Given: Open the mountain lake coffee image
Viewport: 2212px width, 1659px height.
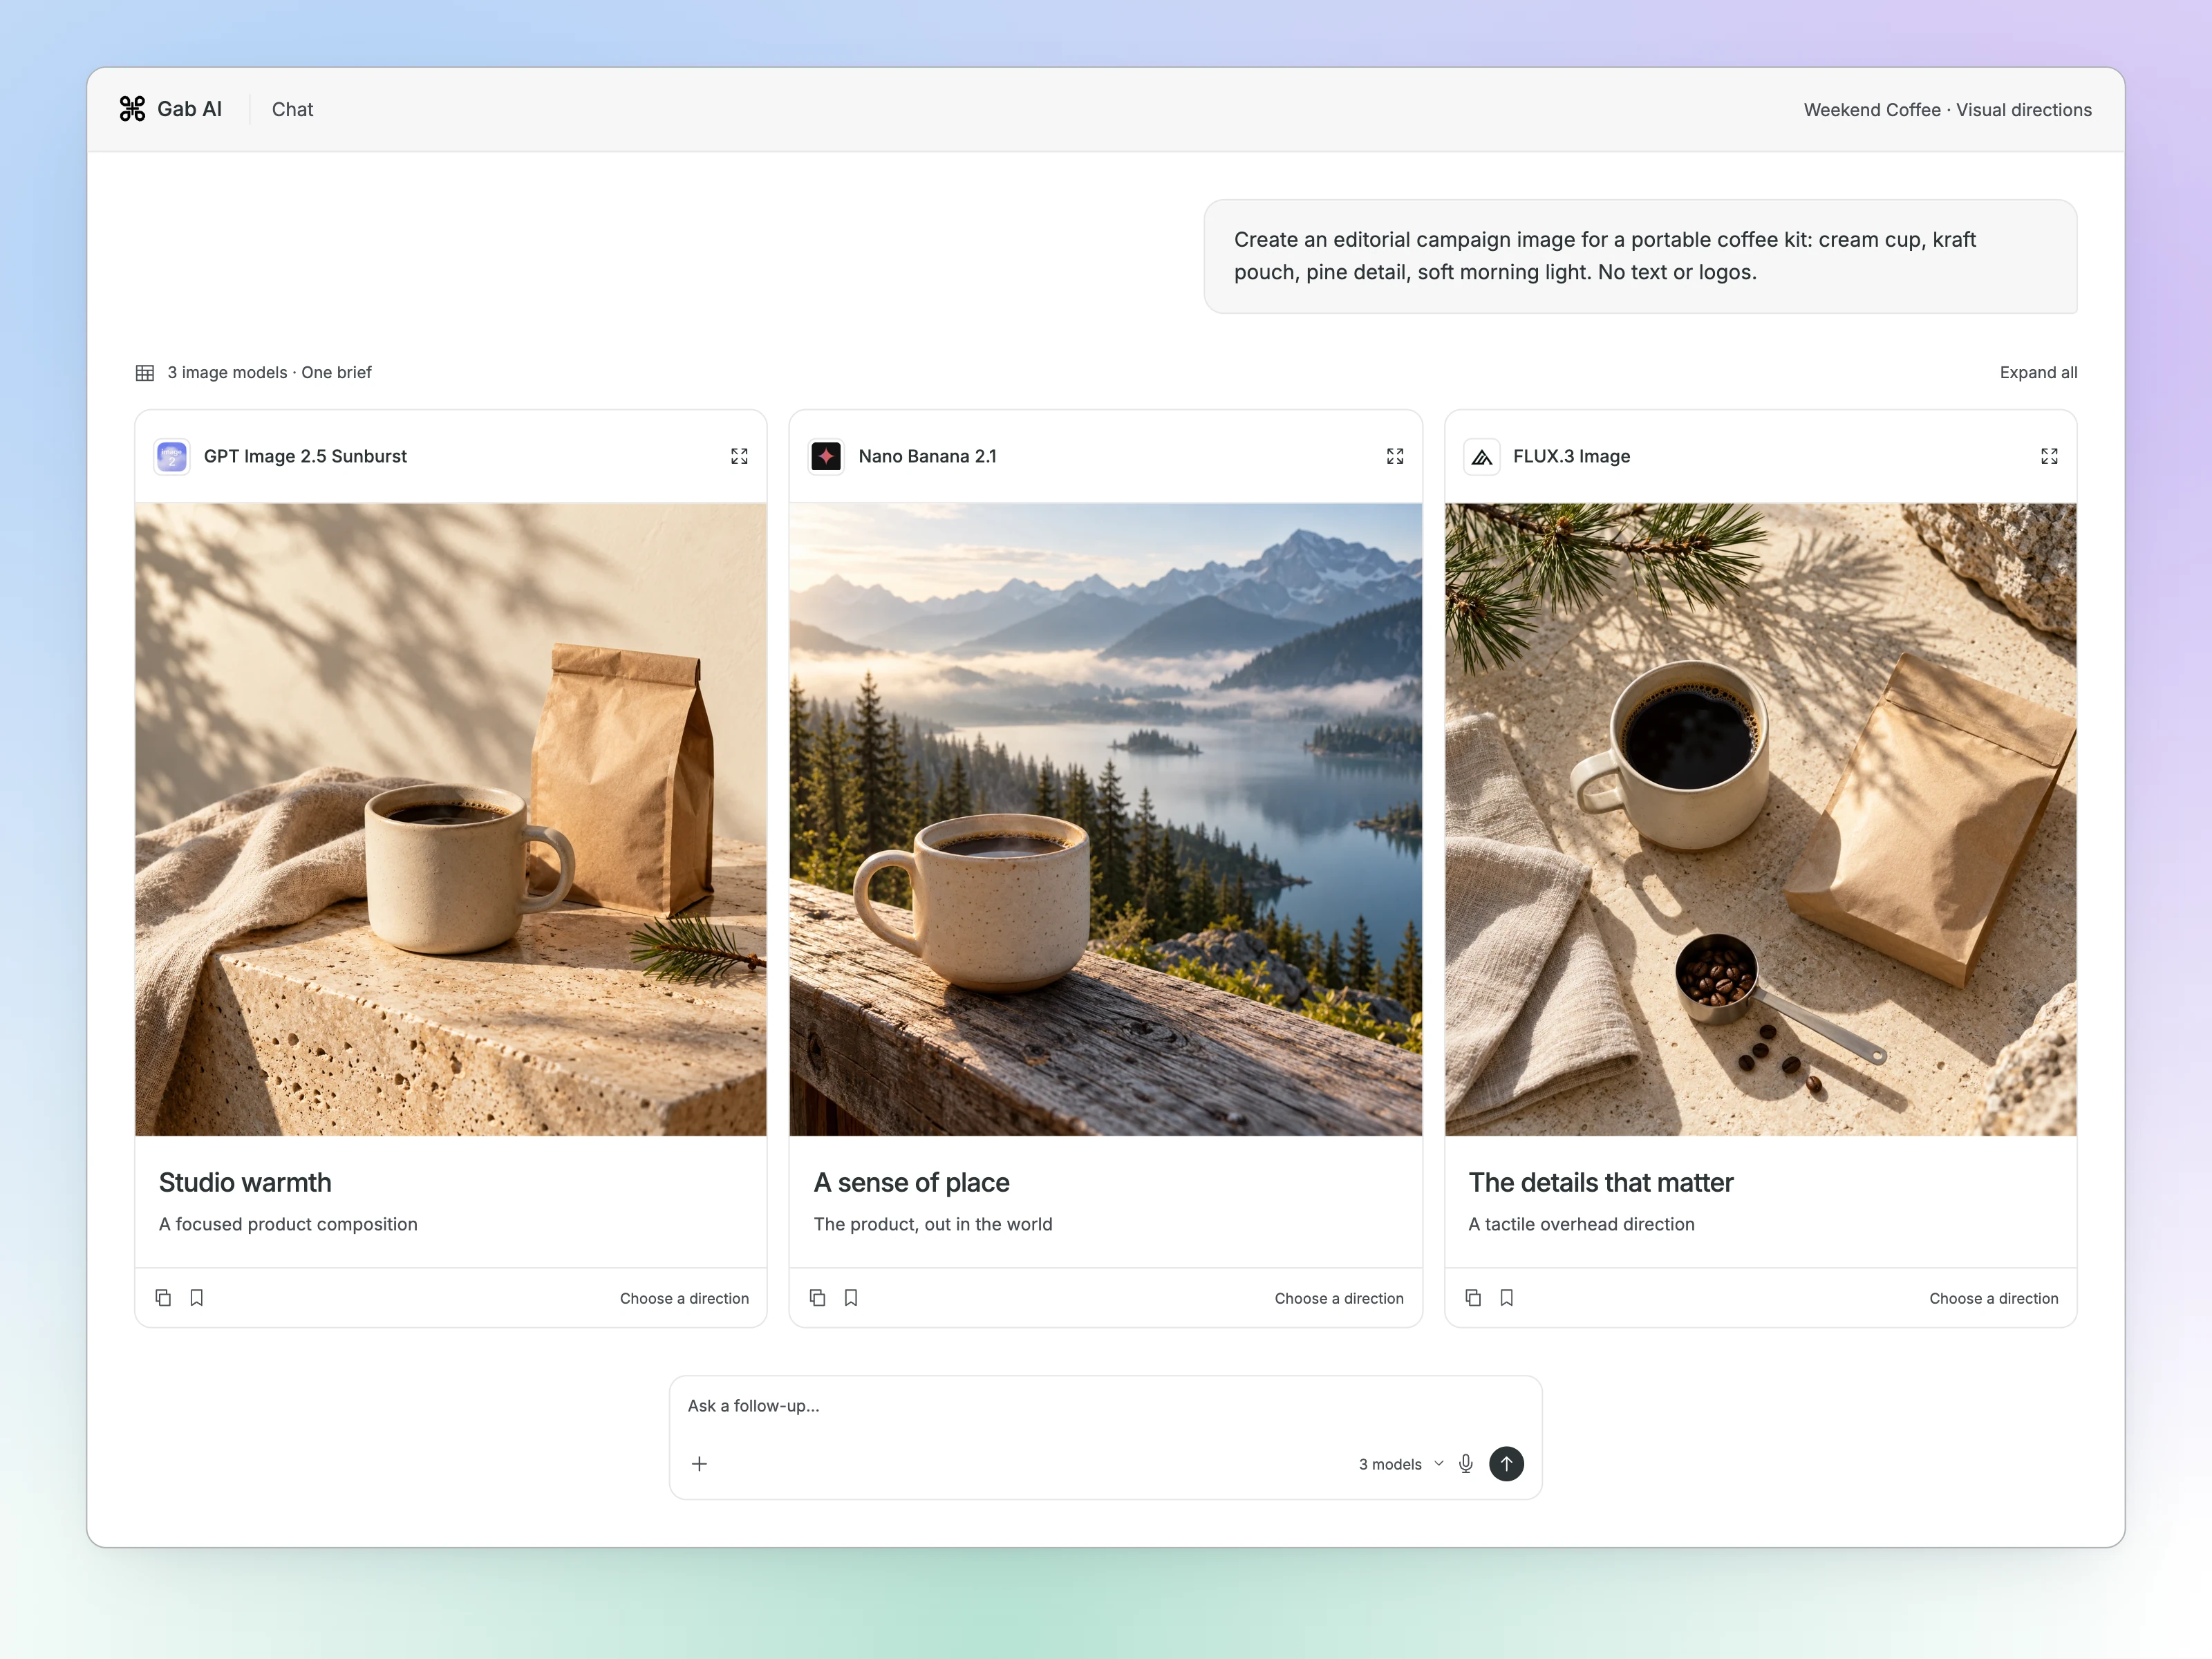Looking at the screenshot, I should (x=1105, y=819).
